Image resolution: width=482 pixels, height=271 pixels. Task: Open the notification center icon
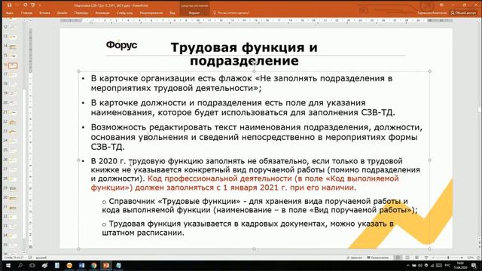(x=474, y=266)
